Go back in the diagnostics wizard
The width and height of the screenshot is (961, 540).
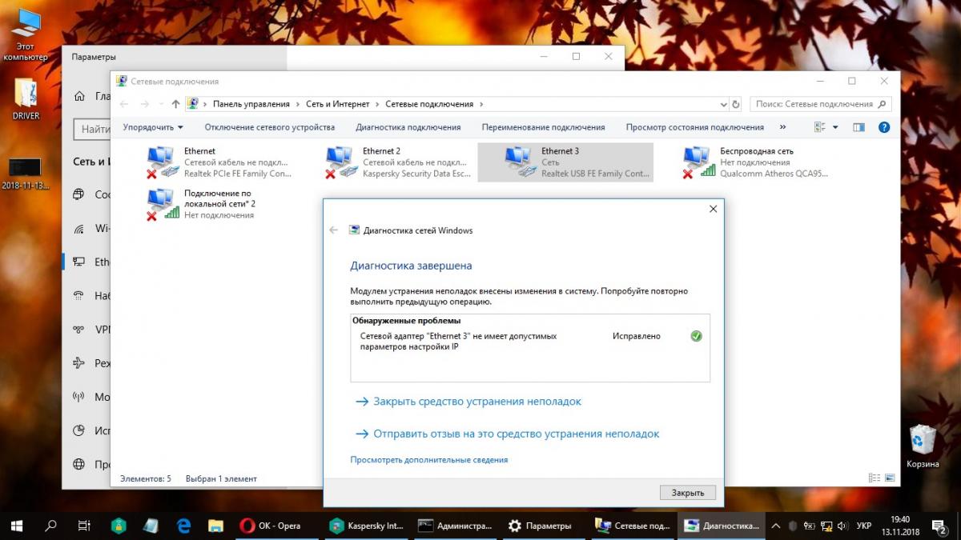pos(334,230)
